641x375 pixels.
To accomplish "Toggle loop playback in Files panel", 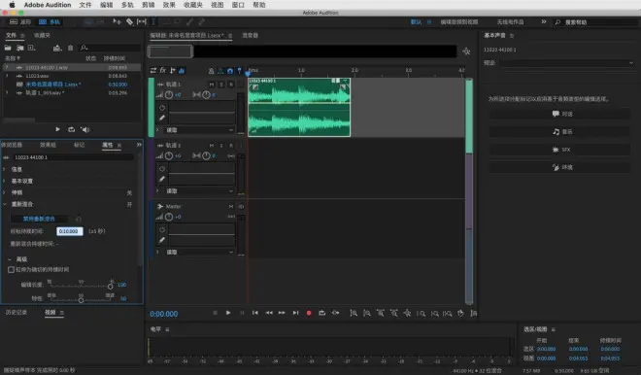I will pos(72,129).
